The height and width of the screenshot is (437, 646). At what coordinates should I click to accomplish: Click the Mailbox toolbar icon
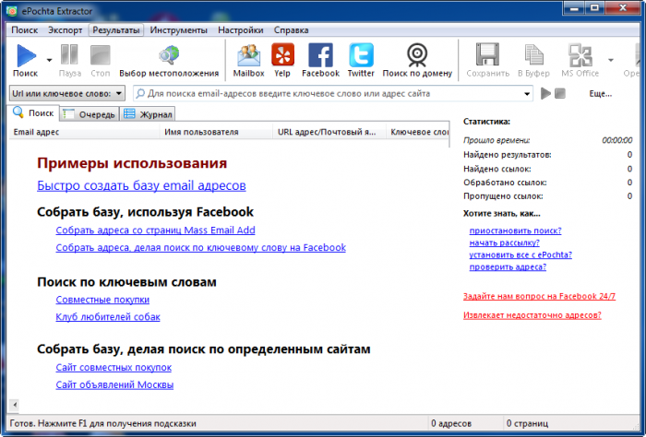[248, 57]
